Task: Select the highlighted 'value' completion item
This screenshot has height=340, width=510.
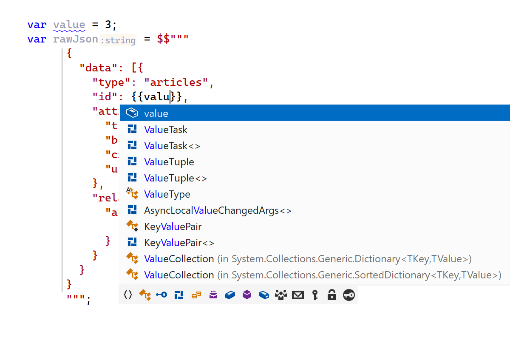Action: point(156,113)
